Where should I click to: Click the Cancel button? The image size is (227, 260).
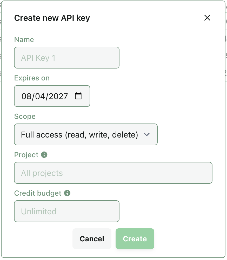click(92, 239)
